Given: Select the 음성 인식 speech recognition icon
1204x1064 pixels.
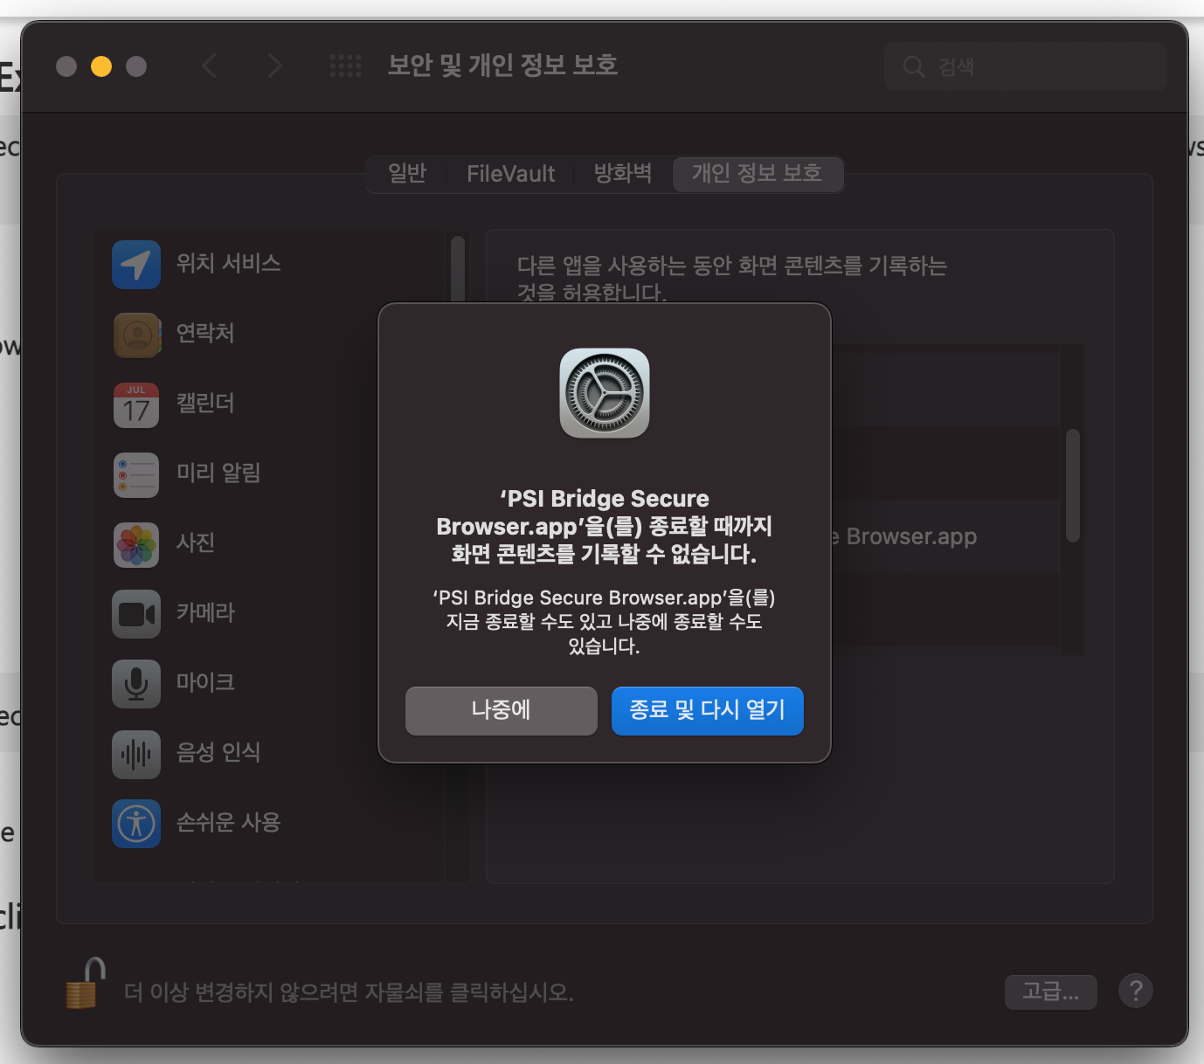Looking at the screenshot, I should coord(136,754).
